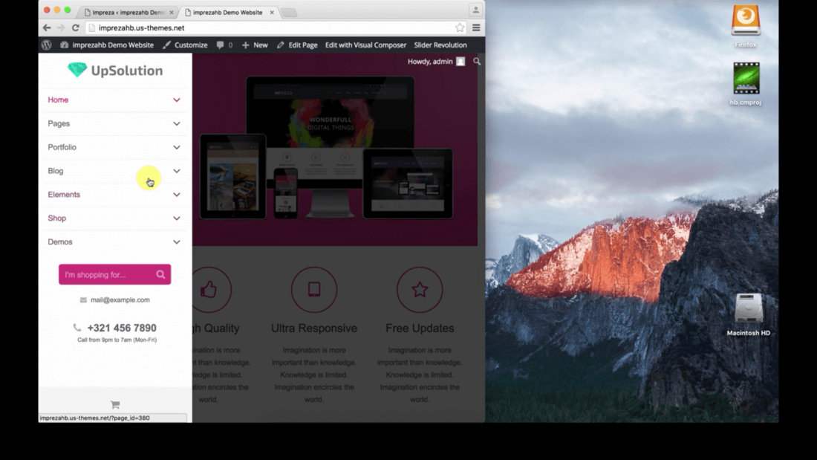Image resolution: width=817 pixels, height=460 pixels.
Task: Open Customize in the admin bar
Action: point(185,45)
